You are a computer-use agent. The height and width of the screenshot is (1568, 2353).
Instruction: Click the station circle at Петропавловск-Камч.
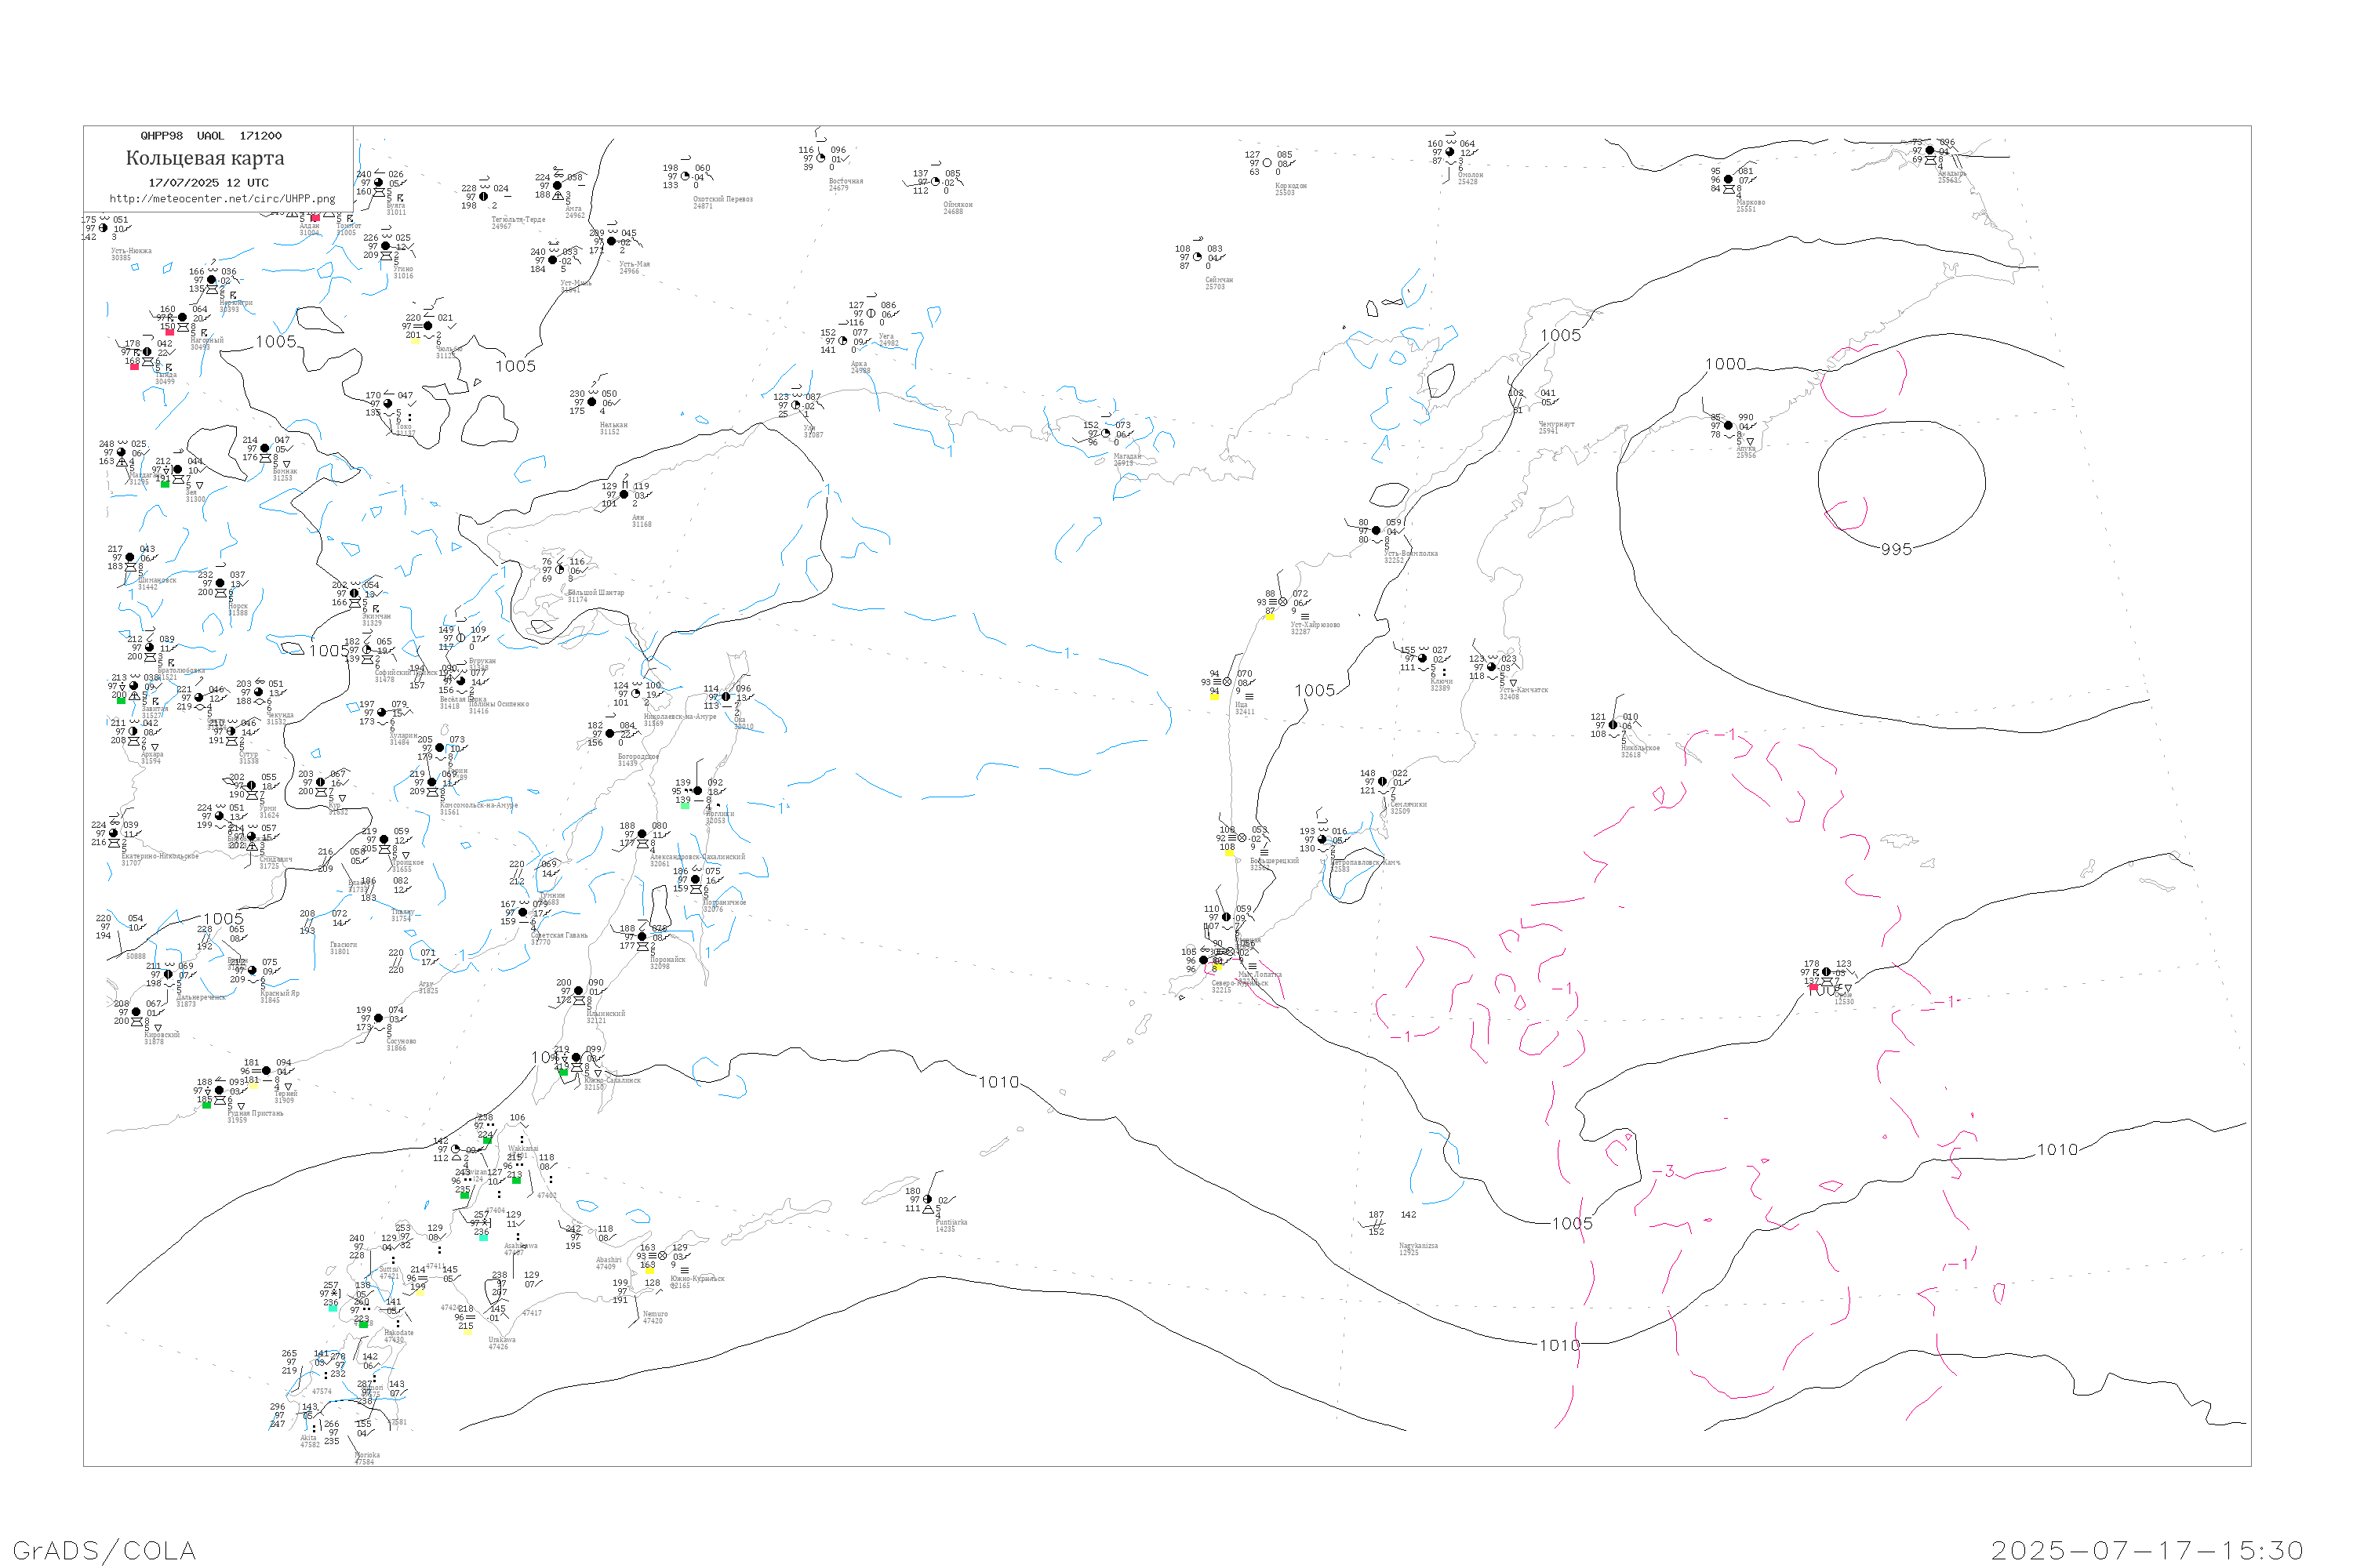pyautogui.click(x=1322, y=840)
